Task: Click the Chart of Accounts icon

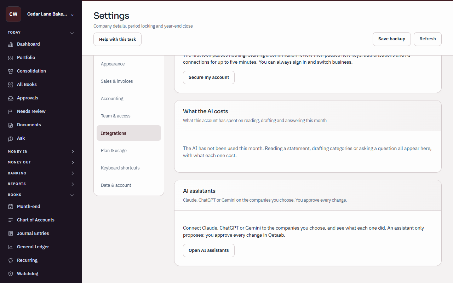Action: pyautogui.click(x=11, y=220)
